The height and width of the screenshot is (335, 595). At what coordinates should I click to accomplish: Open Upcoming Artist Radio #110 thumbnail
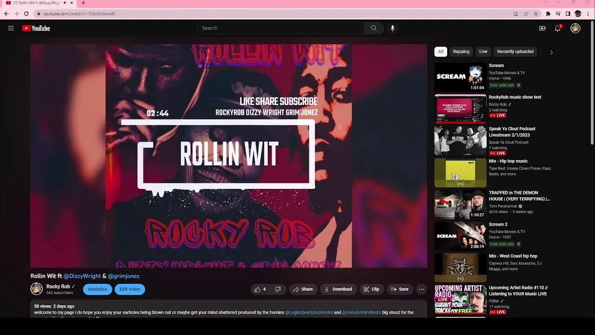[x=460, y=299]
